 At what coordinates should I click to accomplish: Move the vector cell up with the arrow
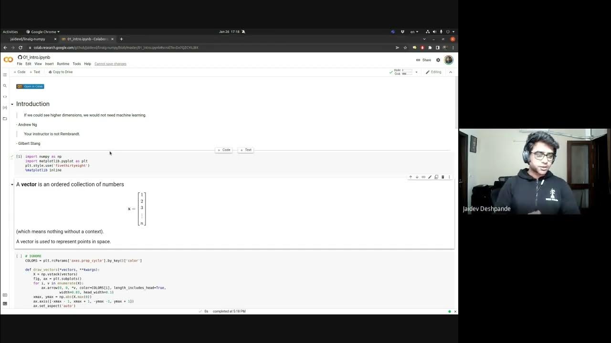410,177
